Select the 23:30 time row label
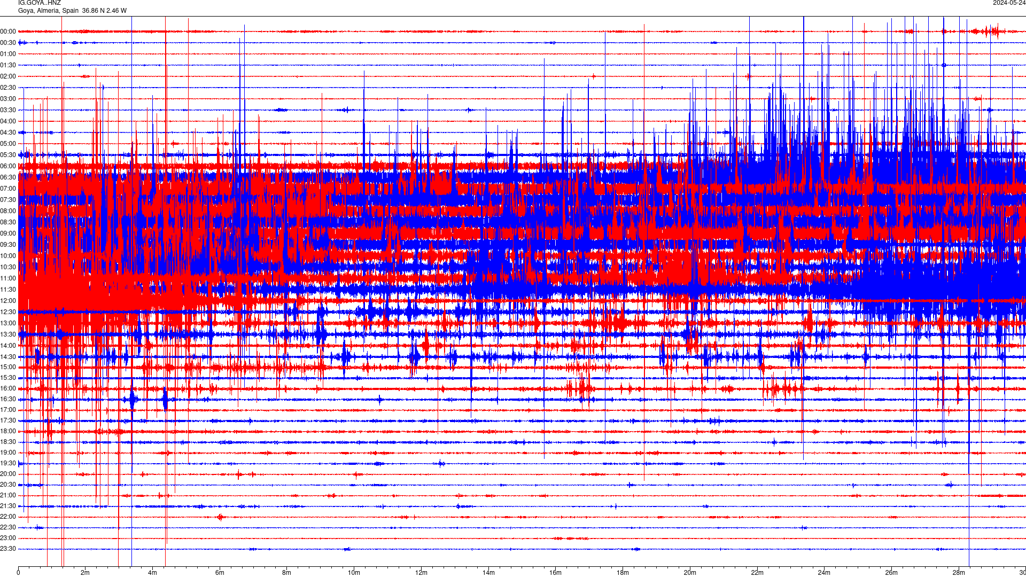The width and height of the screenshot is (1026, 577). point(8,549)
